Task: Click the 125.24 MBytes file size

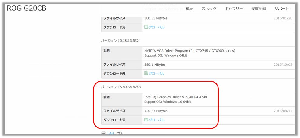Action: point(156,111)
